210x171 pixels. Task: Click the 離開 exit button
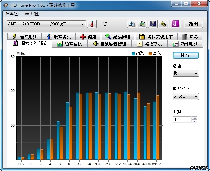(x=193, y=24)
